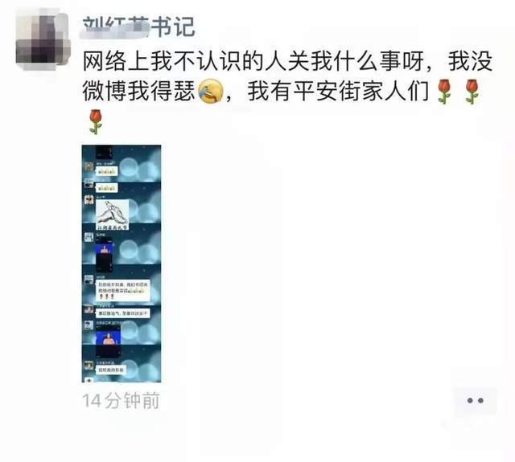Click the hand sketch image inside the thumbnail
515x462 pixels.
point(112,215)
